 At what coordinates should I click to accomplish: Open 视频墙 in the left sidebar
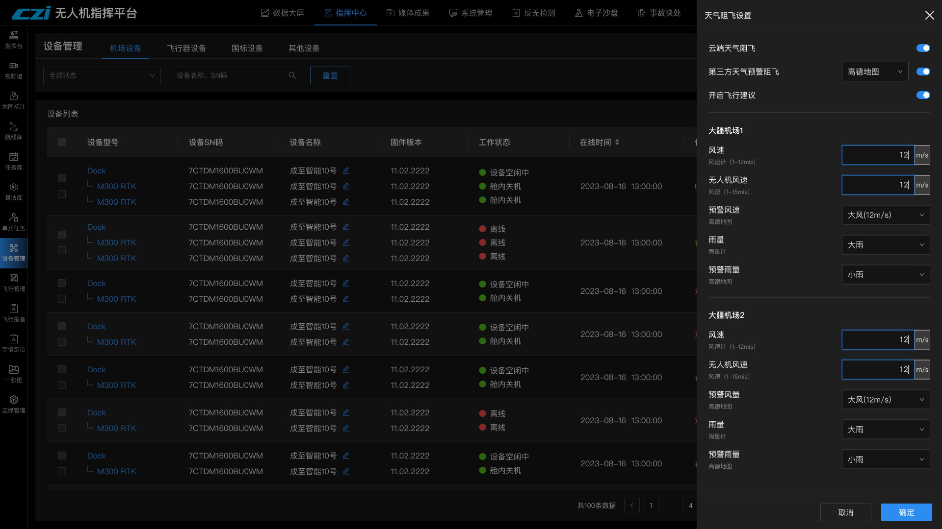[13, 70]
